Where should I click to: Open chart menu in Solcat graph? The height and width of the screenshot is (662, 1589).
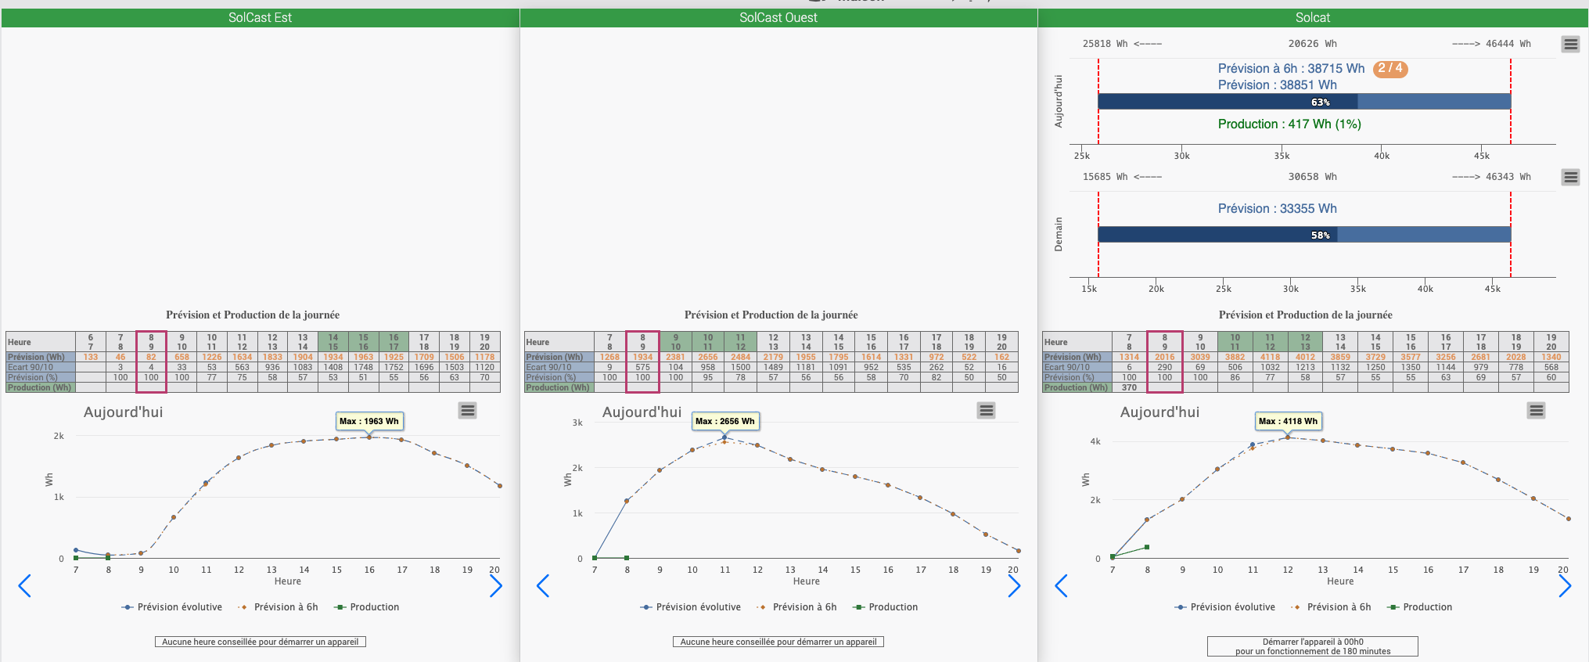[1537, 411]
